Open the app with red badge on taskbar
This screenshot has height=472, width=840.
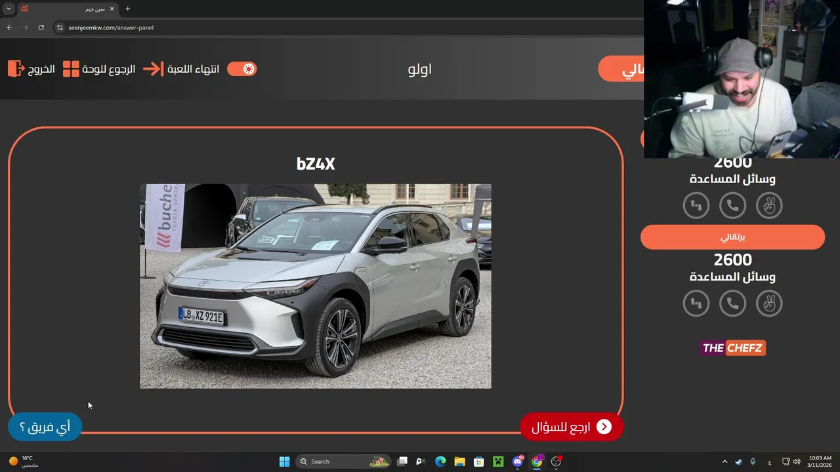[x=556, y=462]
